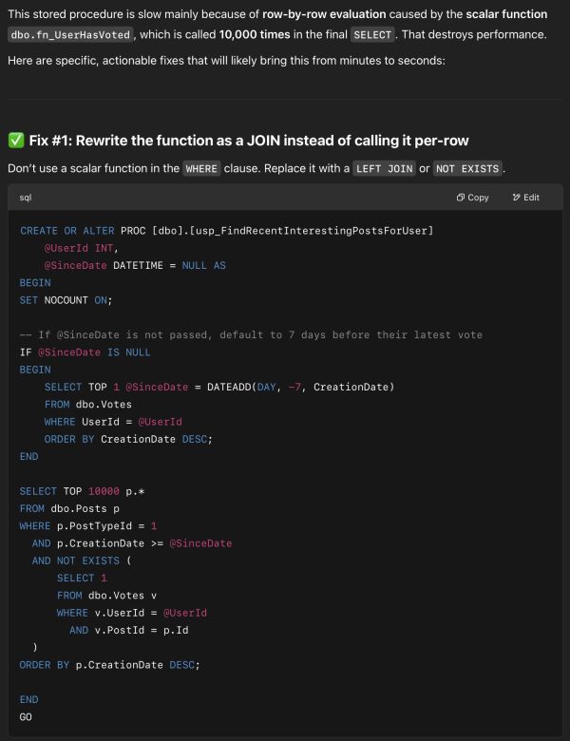
Task: Click the SET NOCOUNT ON line
Action: pyautogui.click(x=66, y=300)
